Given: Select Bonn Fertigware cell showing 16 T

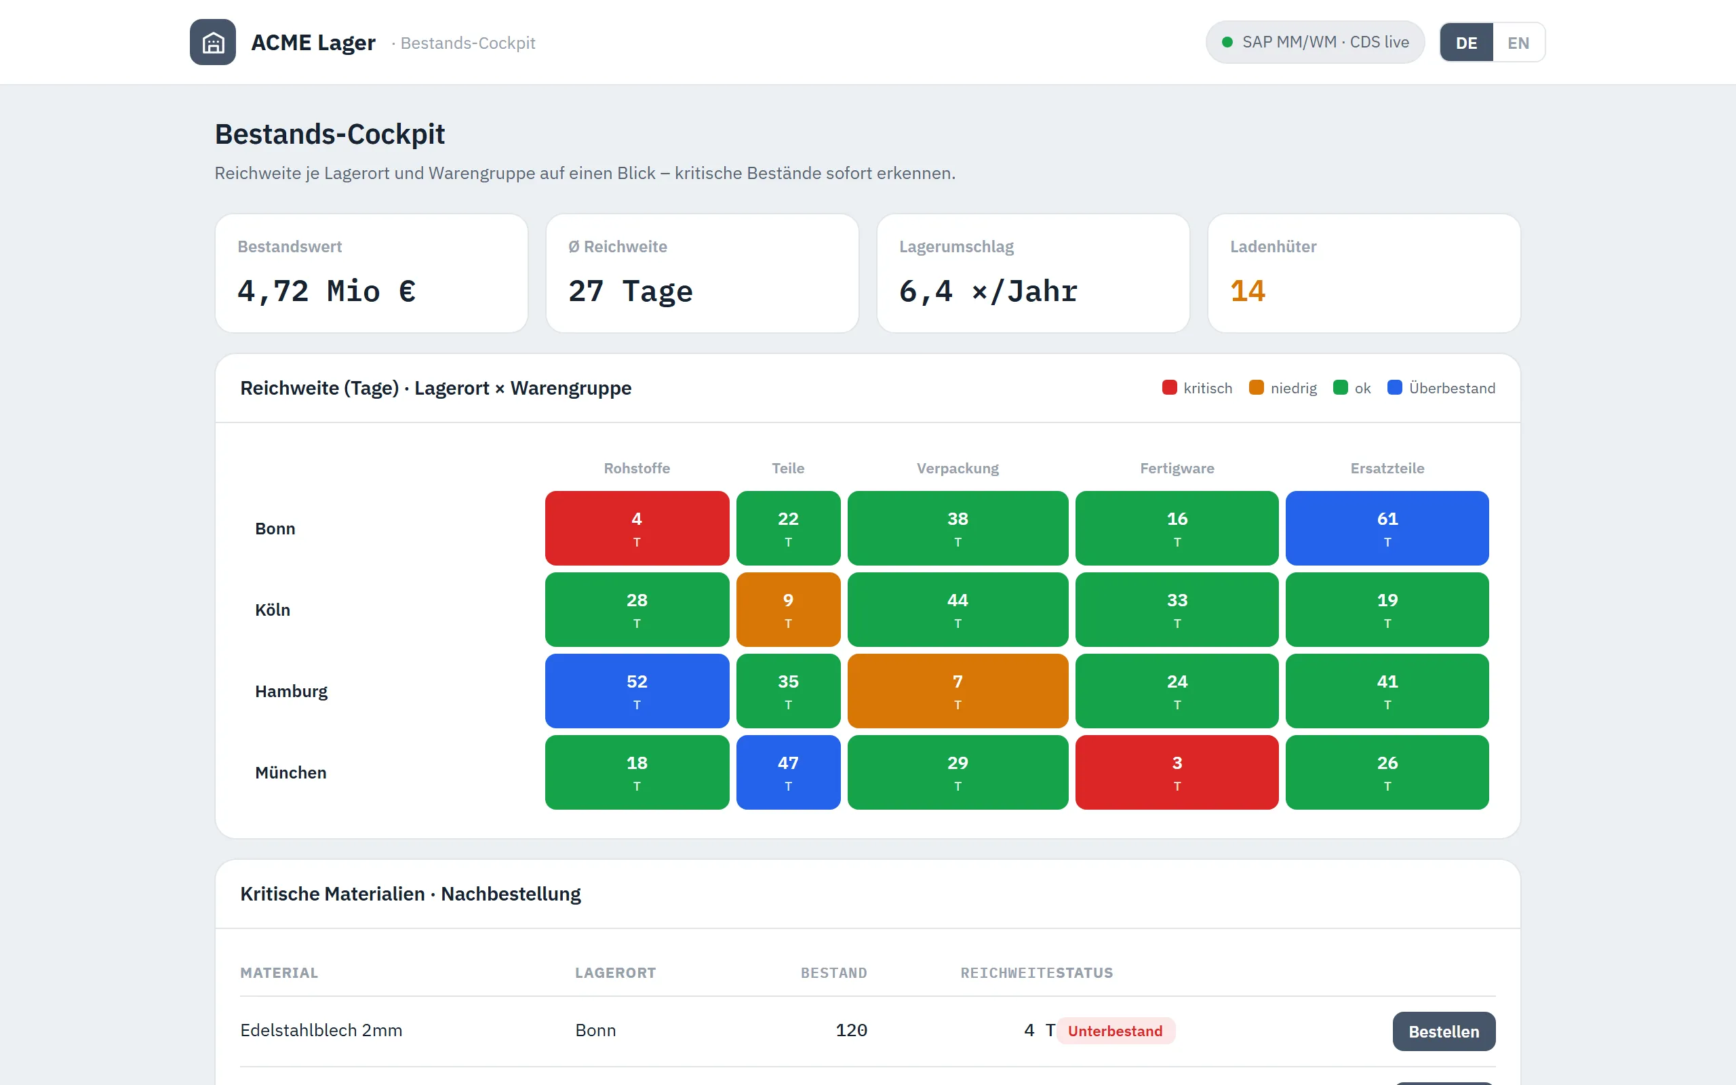Looking at the screenshot, I should [x=1177, y=528].
